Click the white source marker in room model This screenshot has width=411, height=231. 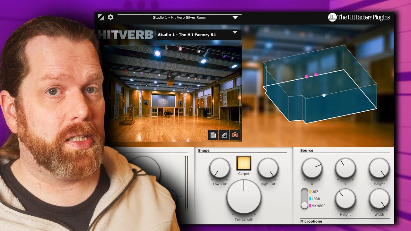tap(324, 95)
